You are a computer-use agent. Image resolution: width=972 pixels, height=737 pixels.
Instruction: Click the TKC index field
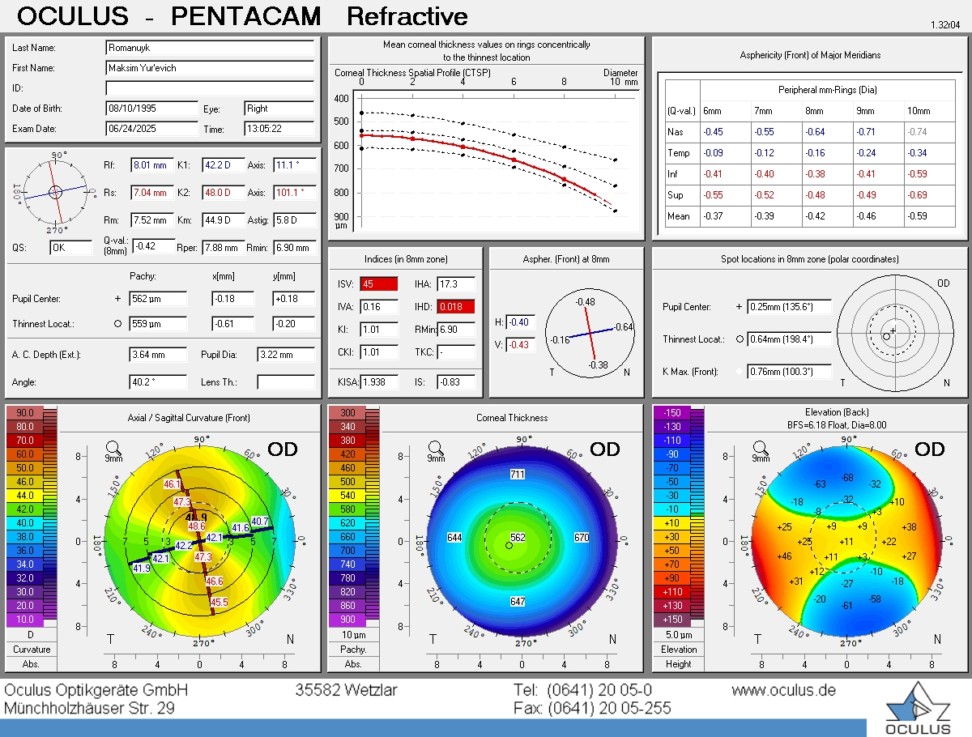[456, 353]
